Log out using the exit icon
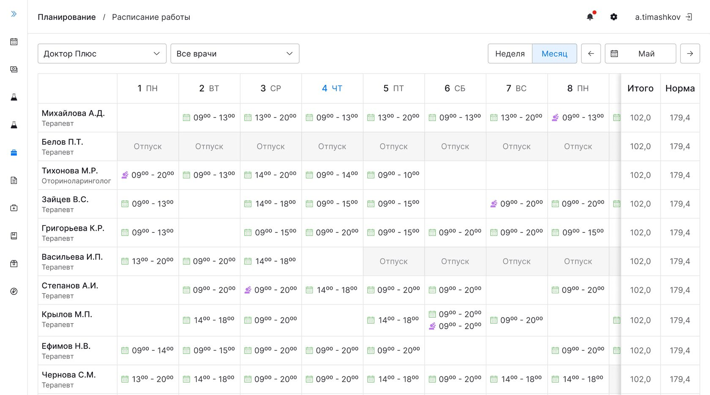The image size is (710, 395). point(689,17)
